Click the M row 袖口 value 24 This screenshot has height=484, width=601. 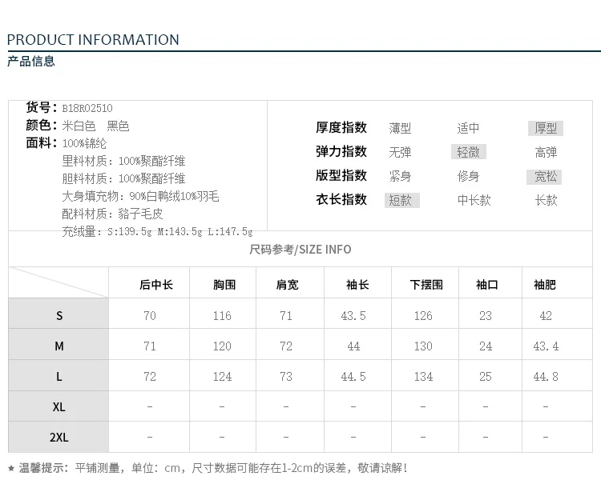pos(486,346)
